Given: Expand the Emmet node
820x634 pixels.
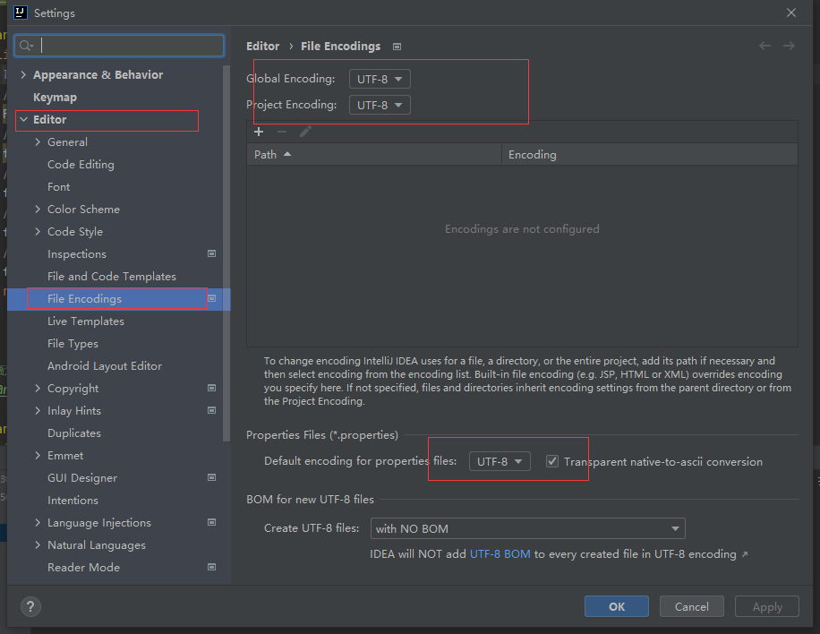Looking at the screenshot, I should [x=38, y=455].
